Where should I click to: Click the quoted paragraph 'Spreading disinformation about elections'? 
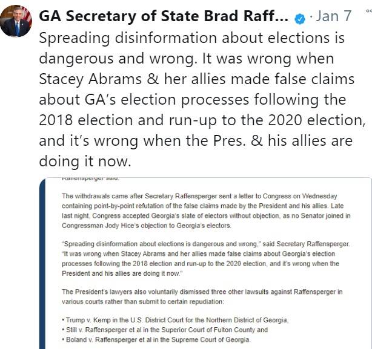point(206,258)
